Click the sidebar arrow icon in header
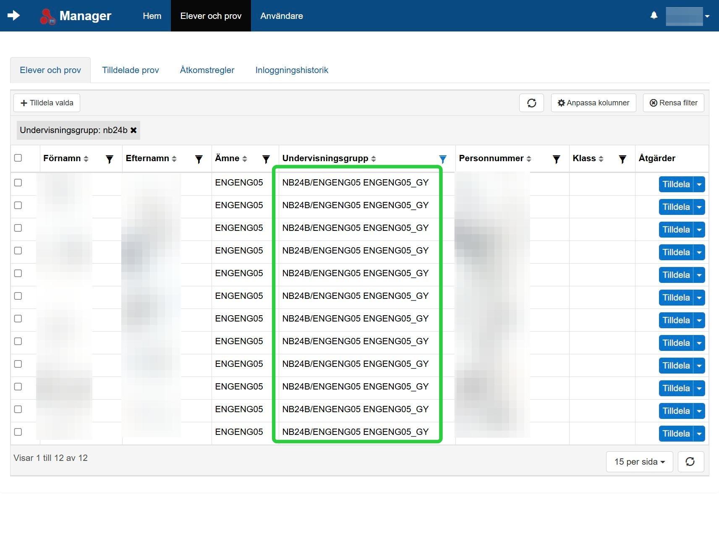This screenshot has width=719, height=544. [x=13, y=16]
